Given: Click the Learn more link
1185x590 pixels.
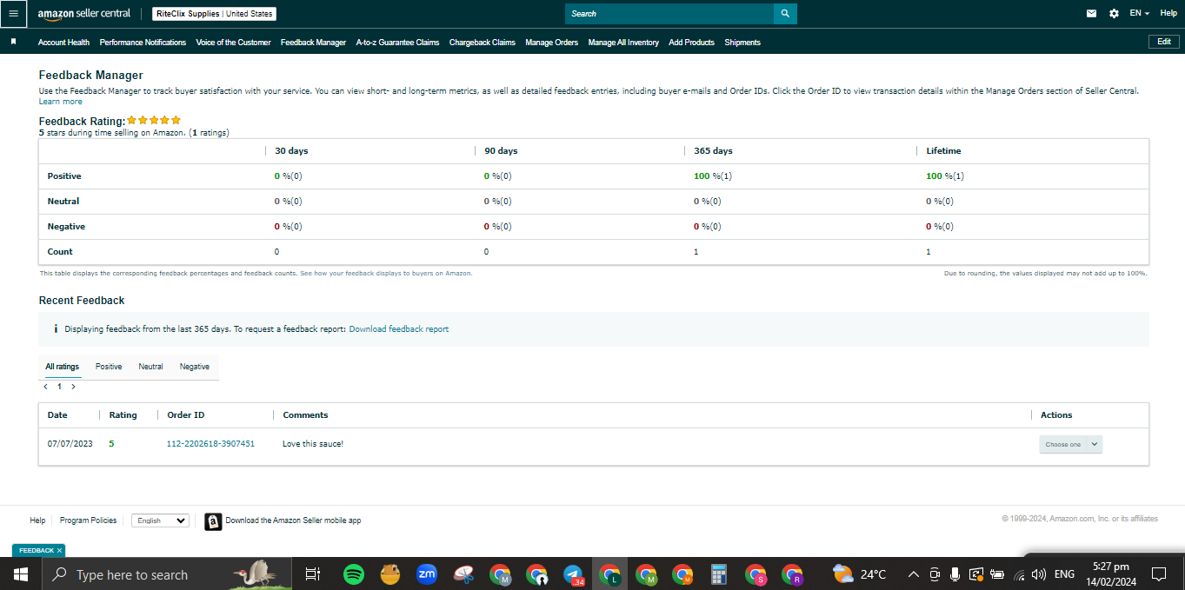Looking at the screenshot, I should [x=61, y=102].
